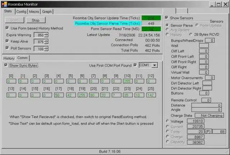Click the Poll Sensors value field 100
The image size is (230, 155).
coord(39,49)
